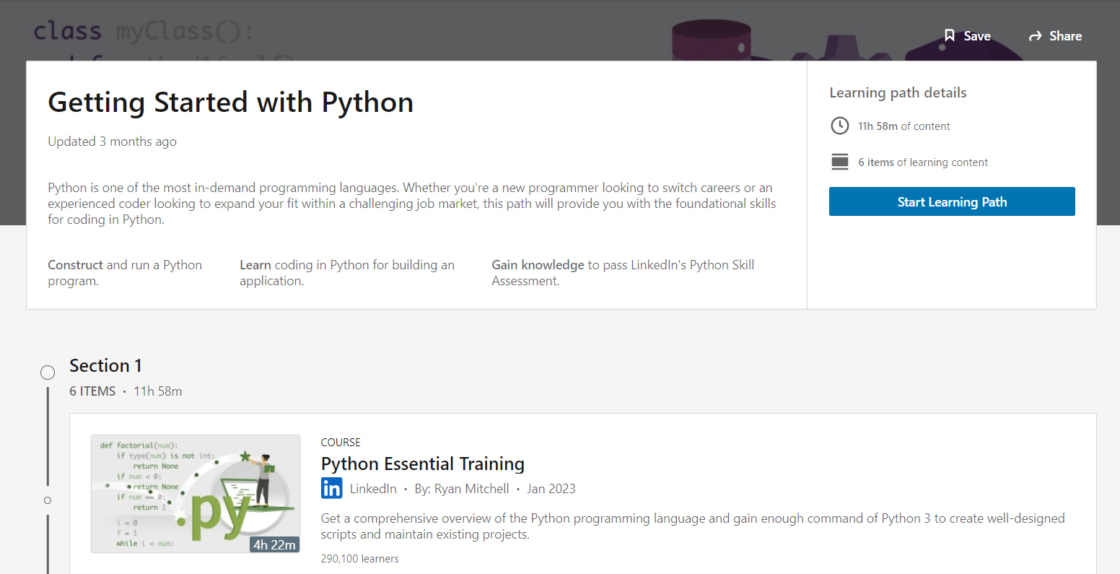Click the LinkedIn logo under Python Essential Training

click(x=332, y=488)
